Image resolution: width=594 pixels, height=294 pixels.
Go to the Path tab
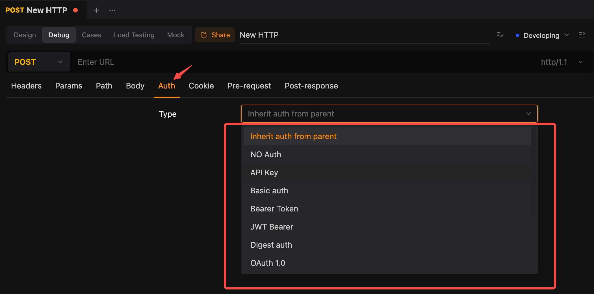pyautogui.click(x=104, y=86)
